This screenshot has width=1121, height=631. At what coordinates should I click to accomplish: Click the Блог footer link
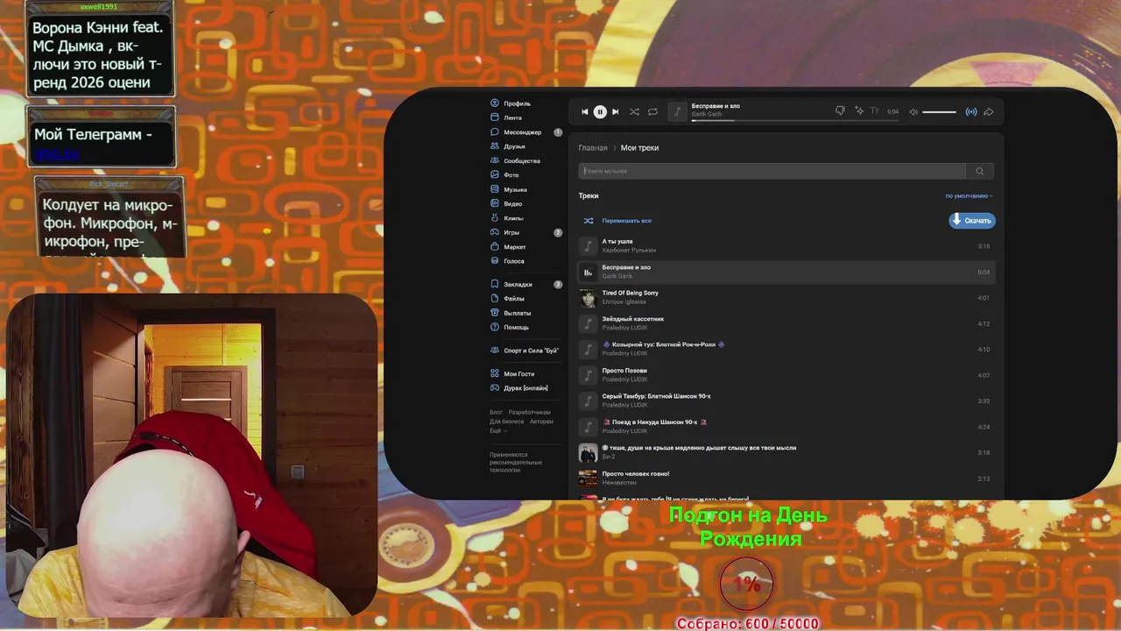point(496,412)
